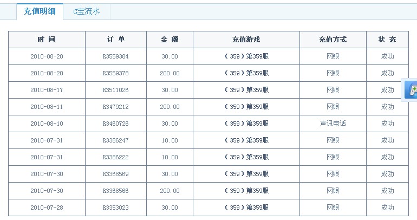The image size is (417, 220).
Task: Click the game controller icon at right edge
Action: [x=411, y=90]
